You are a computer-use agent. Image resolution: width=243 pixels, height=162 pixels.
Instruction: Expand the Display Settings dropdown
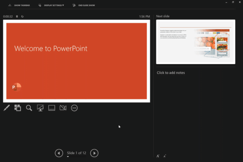pyautogui.click(x=51, y=5)
